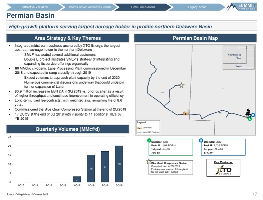263x200 pixels.
Task: Select the Attractive Valuation navigation arrow
Action: pyautogui.click(x=35, y=7)
